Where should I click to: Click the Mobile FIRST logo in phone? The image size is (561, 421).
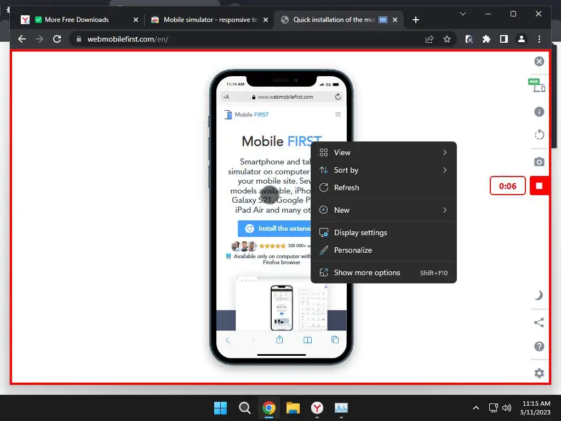pos(247,115)
